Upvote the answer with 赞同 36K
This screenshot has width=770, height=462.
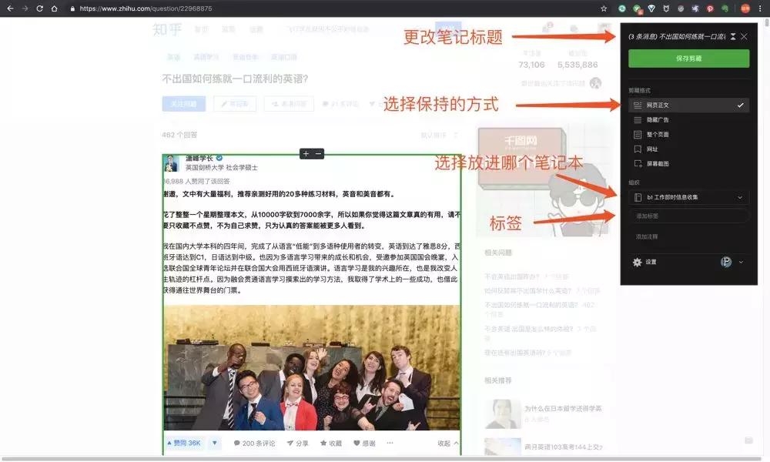(x=185, y=444)
